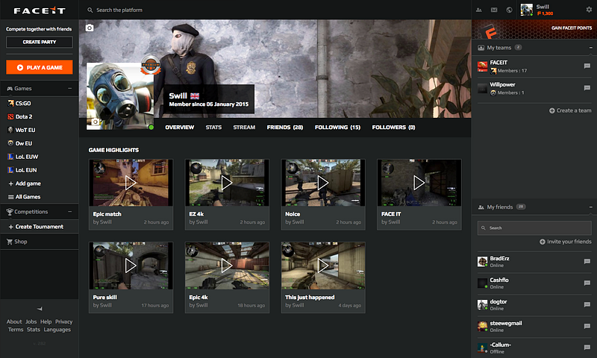The height and width of the screenshot is (358, 597).
Task: Collapse the My friends panel
Action: pyautogui.click(x=590, y=207)
